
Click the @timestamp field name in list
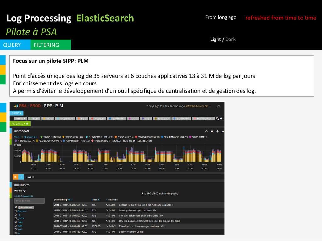(26, 207)
